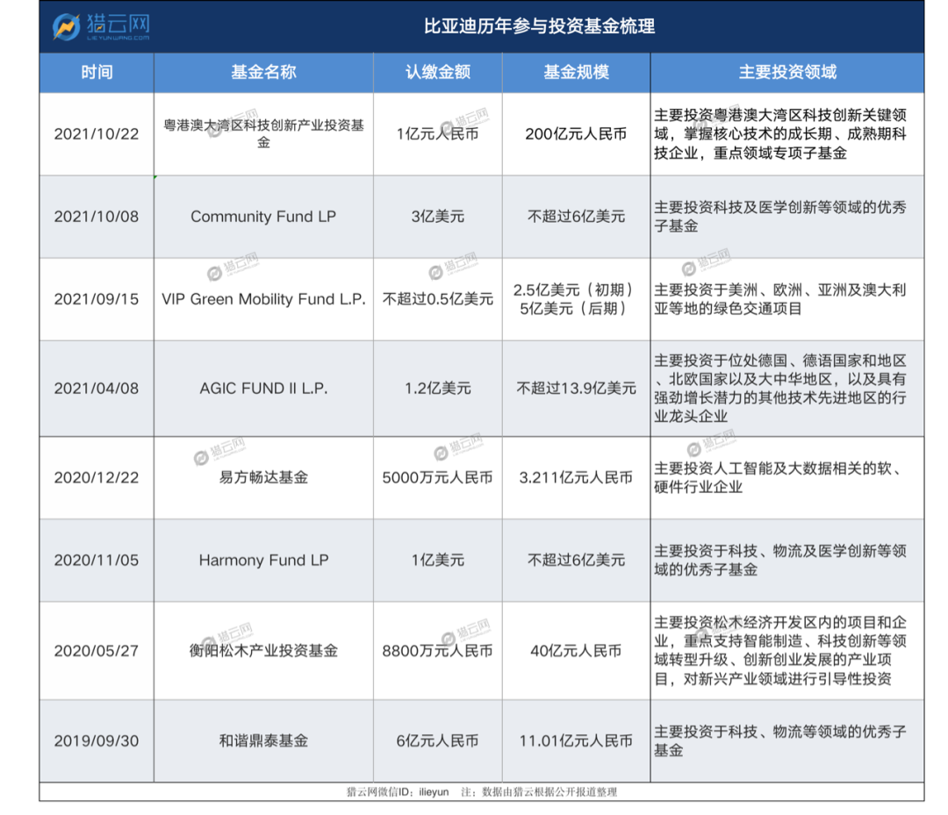The height and width of the screenshot is (815, 948).
Task: Click the description 科技、物流及医学创新等领域
Action: point(780,561)
